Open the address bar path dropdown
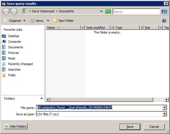The width and height of the screenshot is (170, 134). pyautogui.click(x=101, y=11)
